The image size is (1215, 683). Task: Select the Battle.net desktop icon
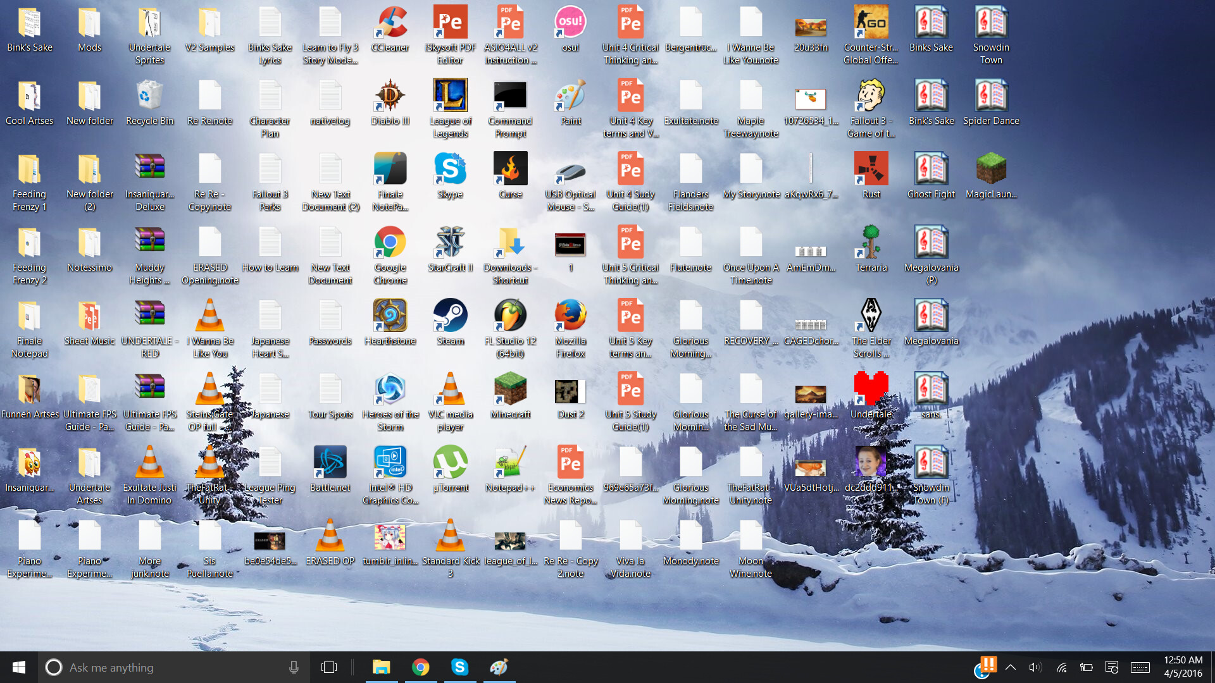tap(330, 462)
